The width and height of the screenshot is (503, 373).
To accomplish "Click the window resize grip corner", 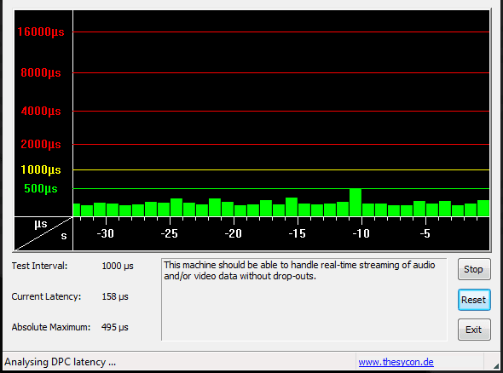I will point(496,365).
